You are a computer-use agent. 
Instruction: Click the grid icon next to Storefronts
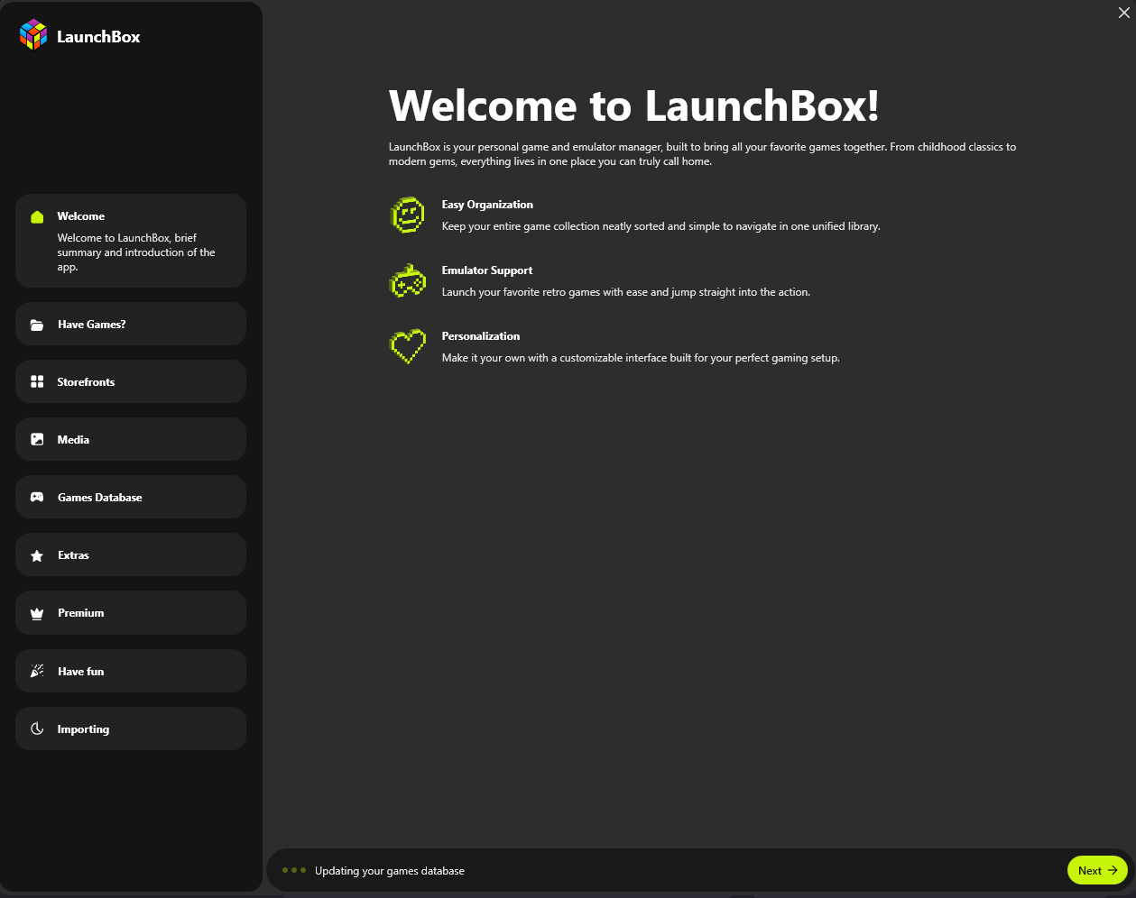[x=37, y=382]
